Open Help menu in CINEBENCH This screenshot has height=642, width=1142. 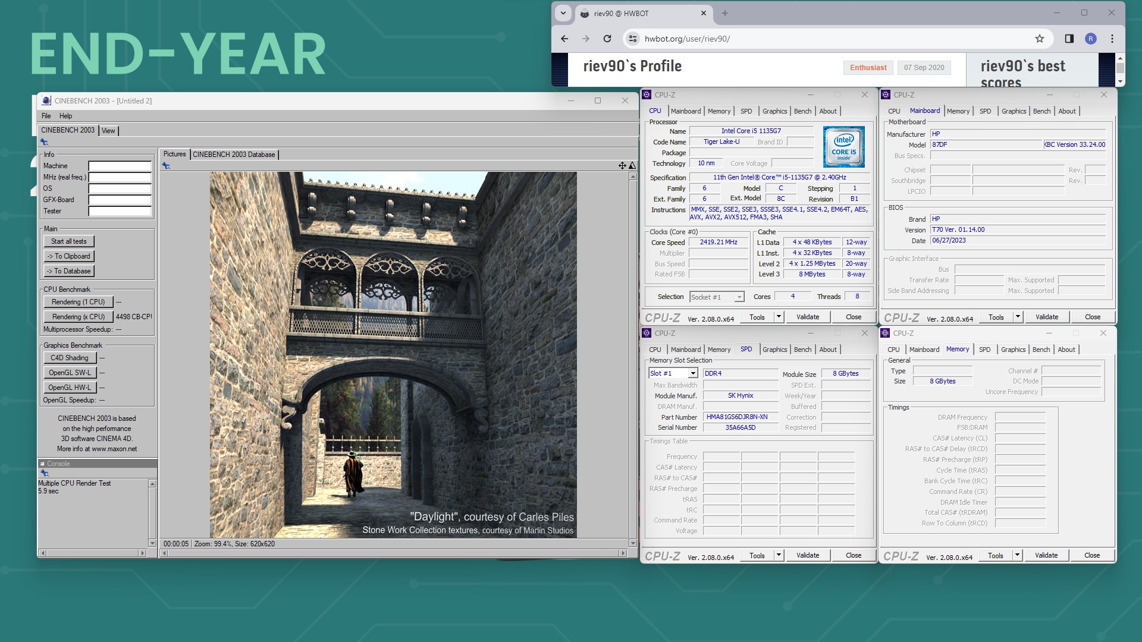click(x=65, y=116)
